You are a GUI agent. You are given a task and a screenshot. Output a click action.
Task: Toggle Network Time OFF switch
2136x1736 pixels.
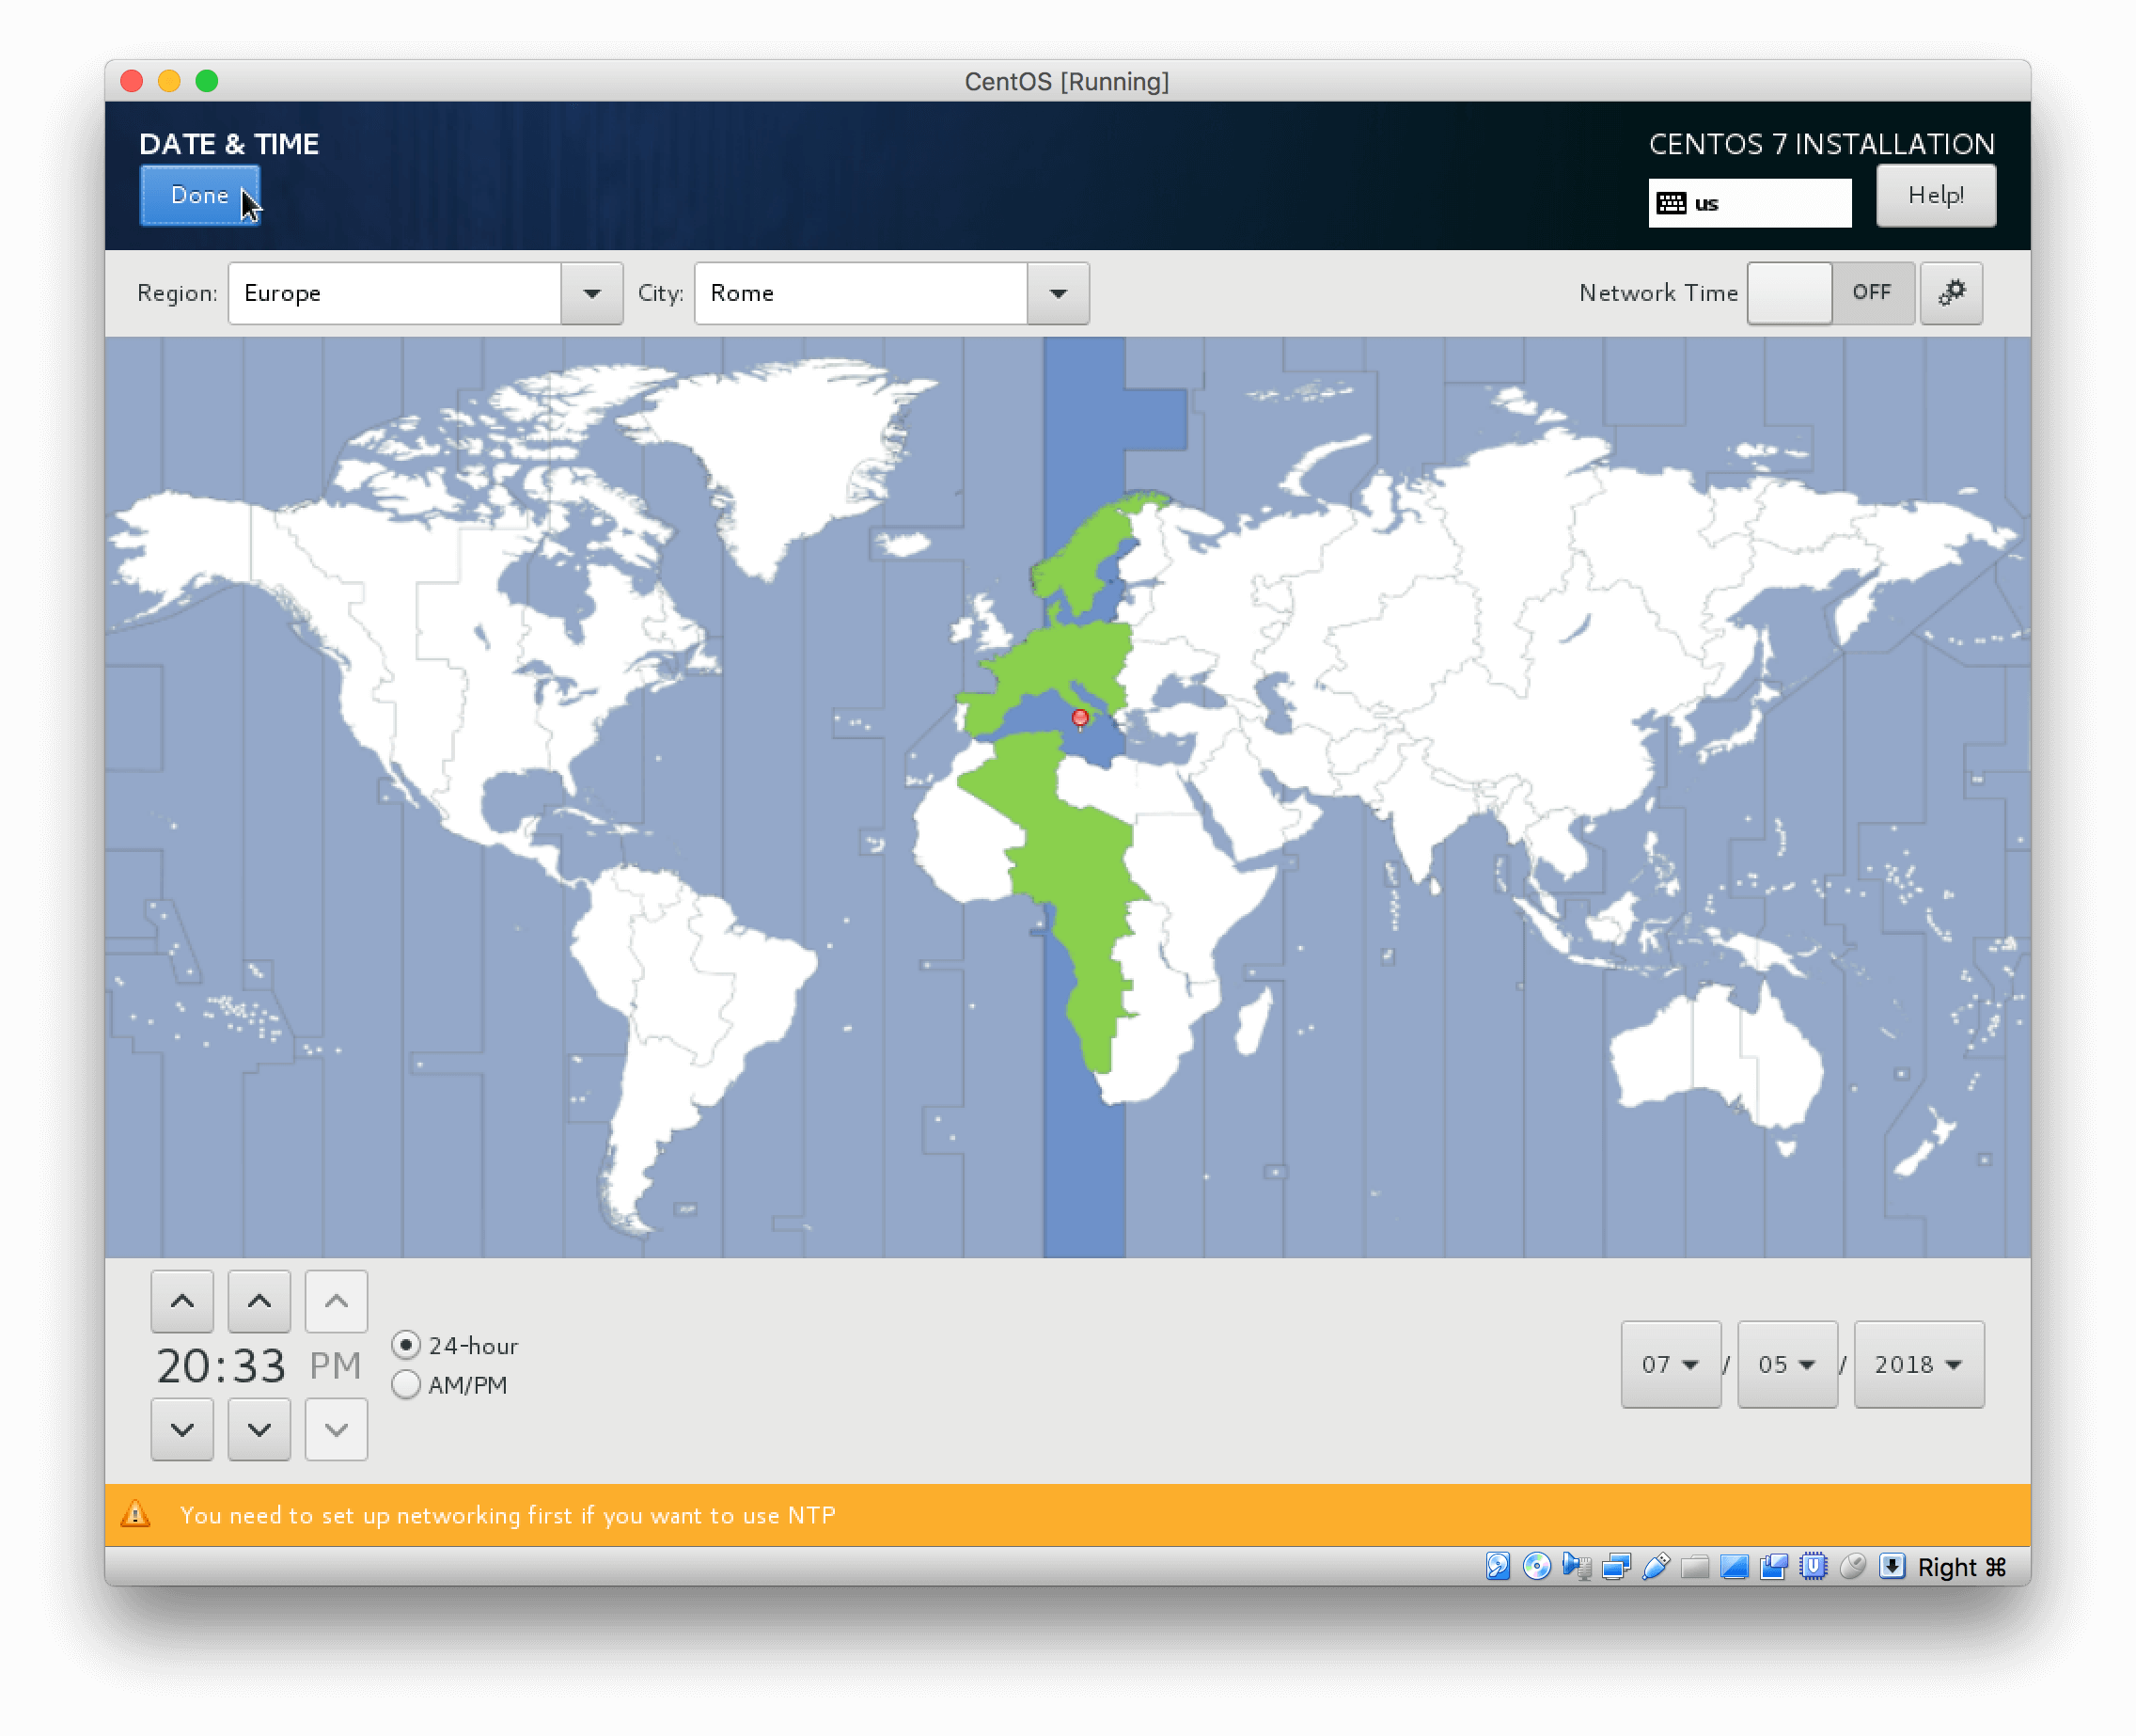(x=1830, y=292)
